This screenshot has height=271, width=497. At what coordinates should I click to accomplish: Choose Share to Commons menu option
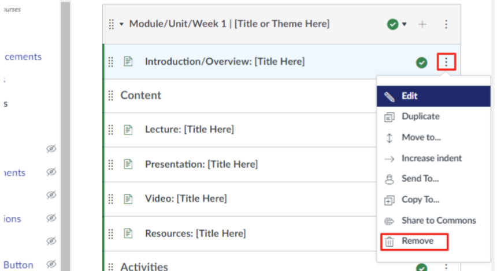tap(438, 220)
